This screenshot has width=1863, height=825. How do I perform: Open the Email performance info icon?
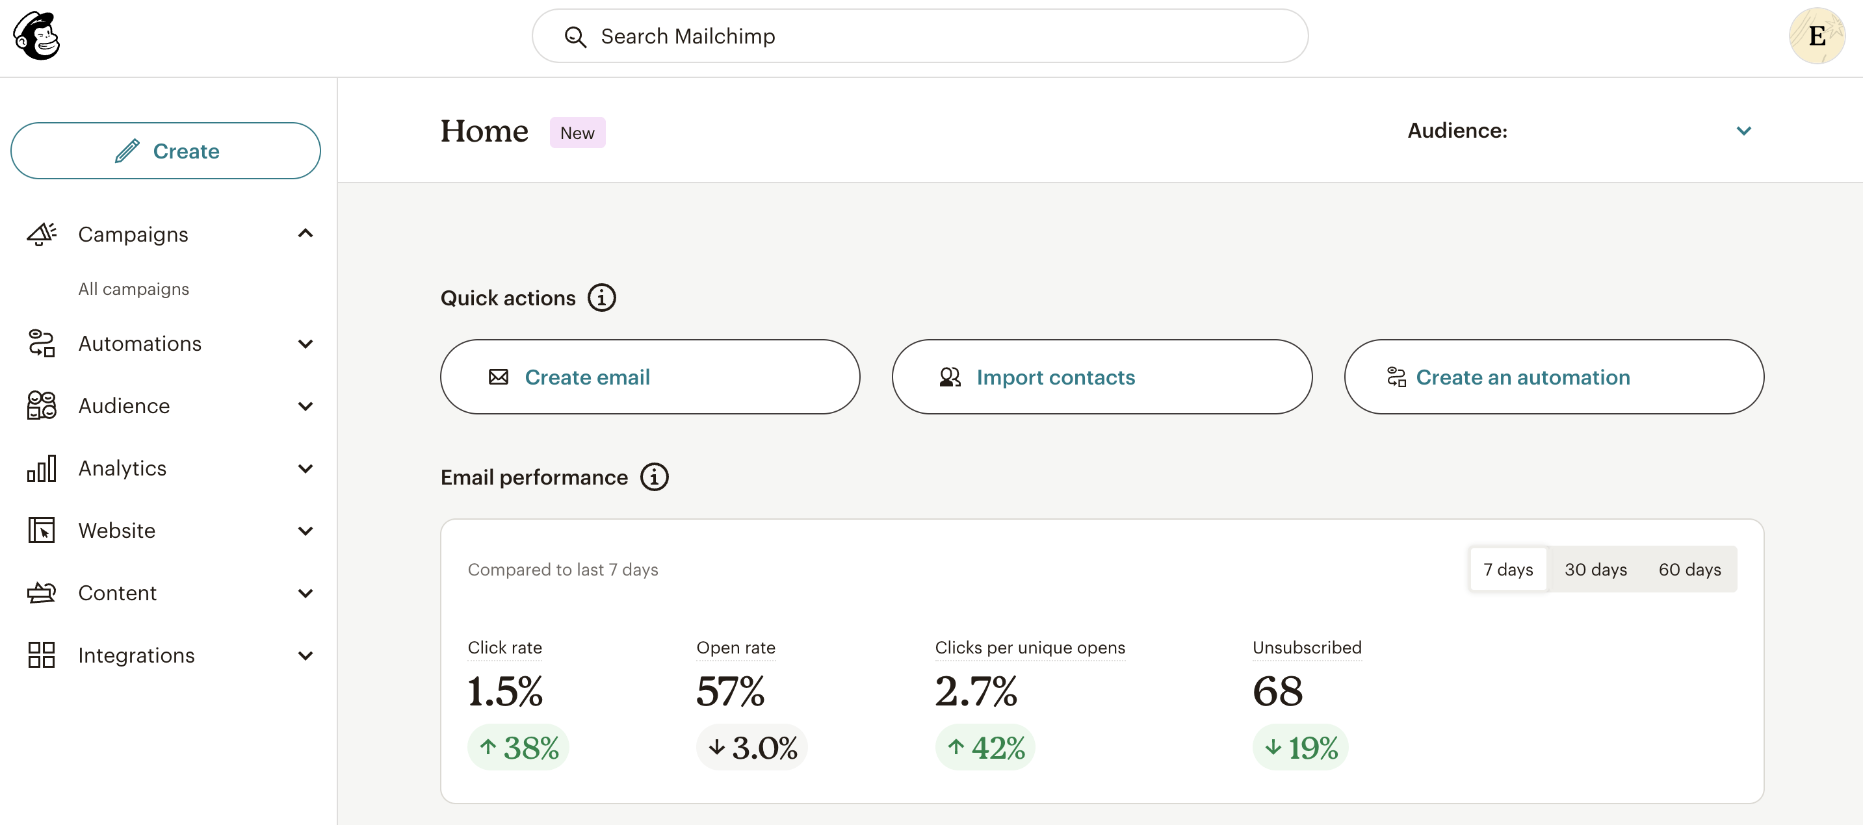tap(655, 477)
